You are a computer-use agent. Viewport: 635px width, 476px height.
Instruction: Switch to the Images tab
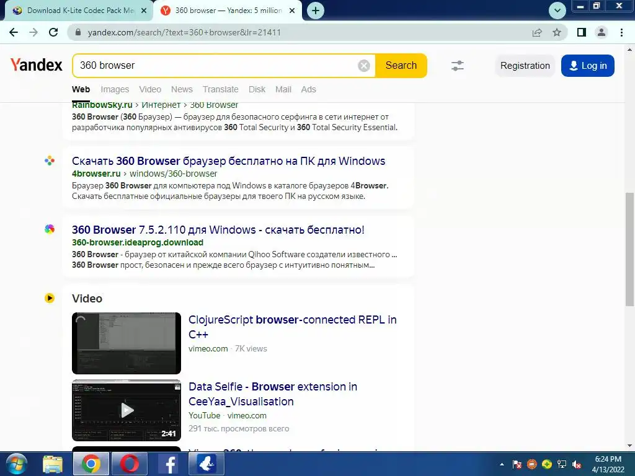[x=115, y=89]
